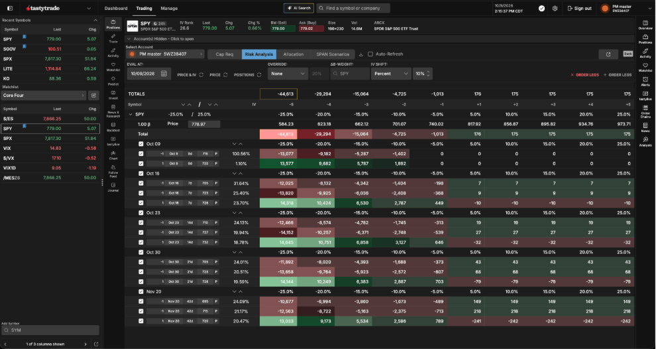Click the download icon beside SPAN Scenarios
Viewport: 656px width, 349px height.
[361, 54]
